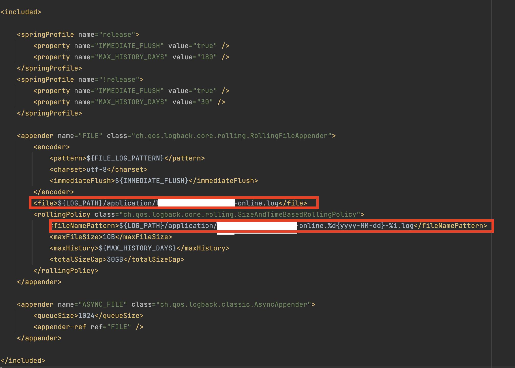
Task: Click the utf-8 charset value
Action: [96, 169]
